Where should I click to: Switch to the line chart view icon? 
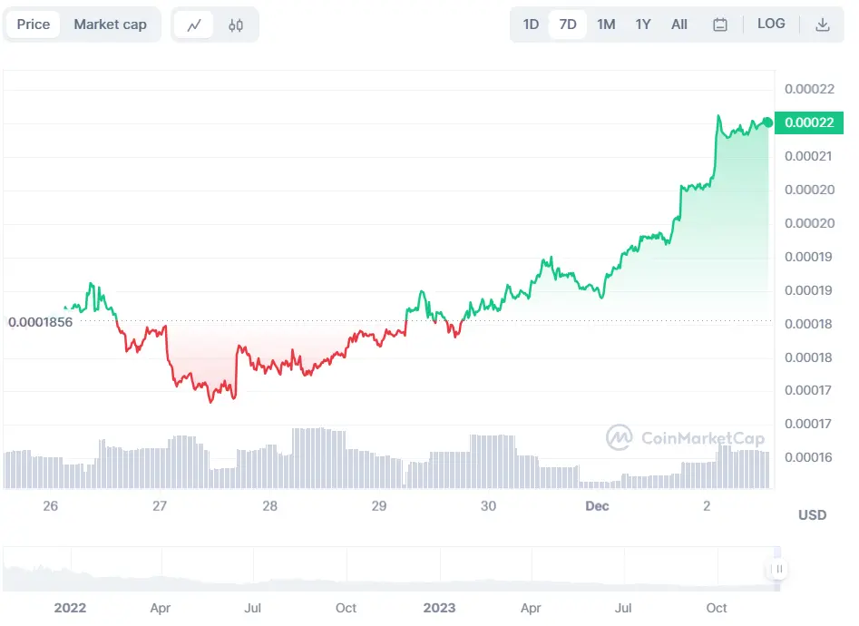coord(194,25)
